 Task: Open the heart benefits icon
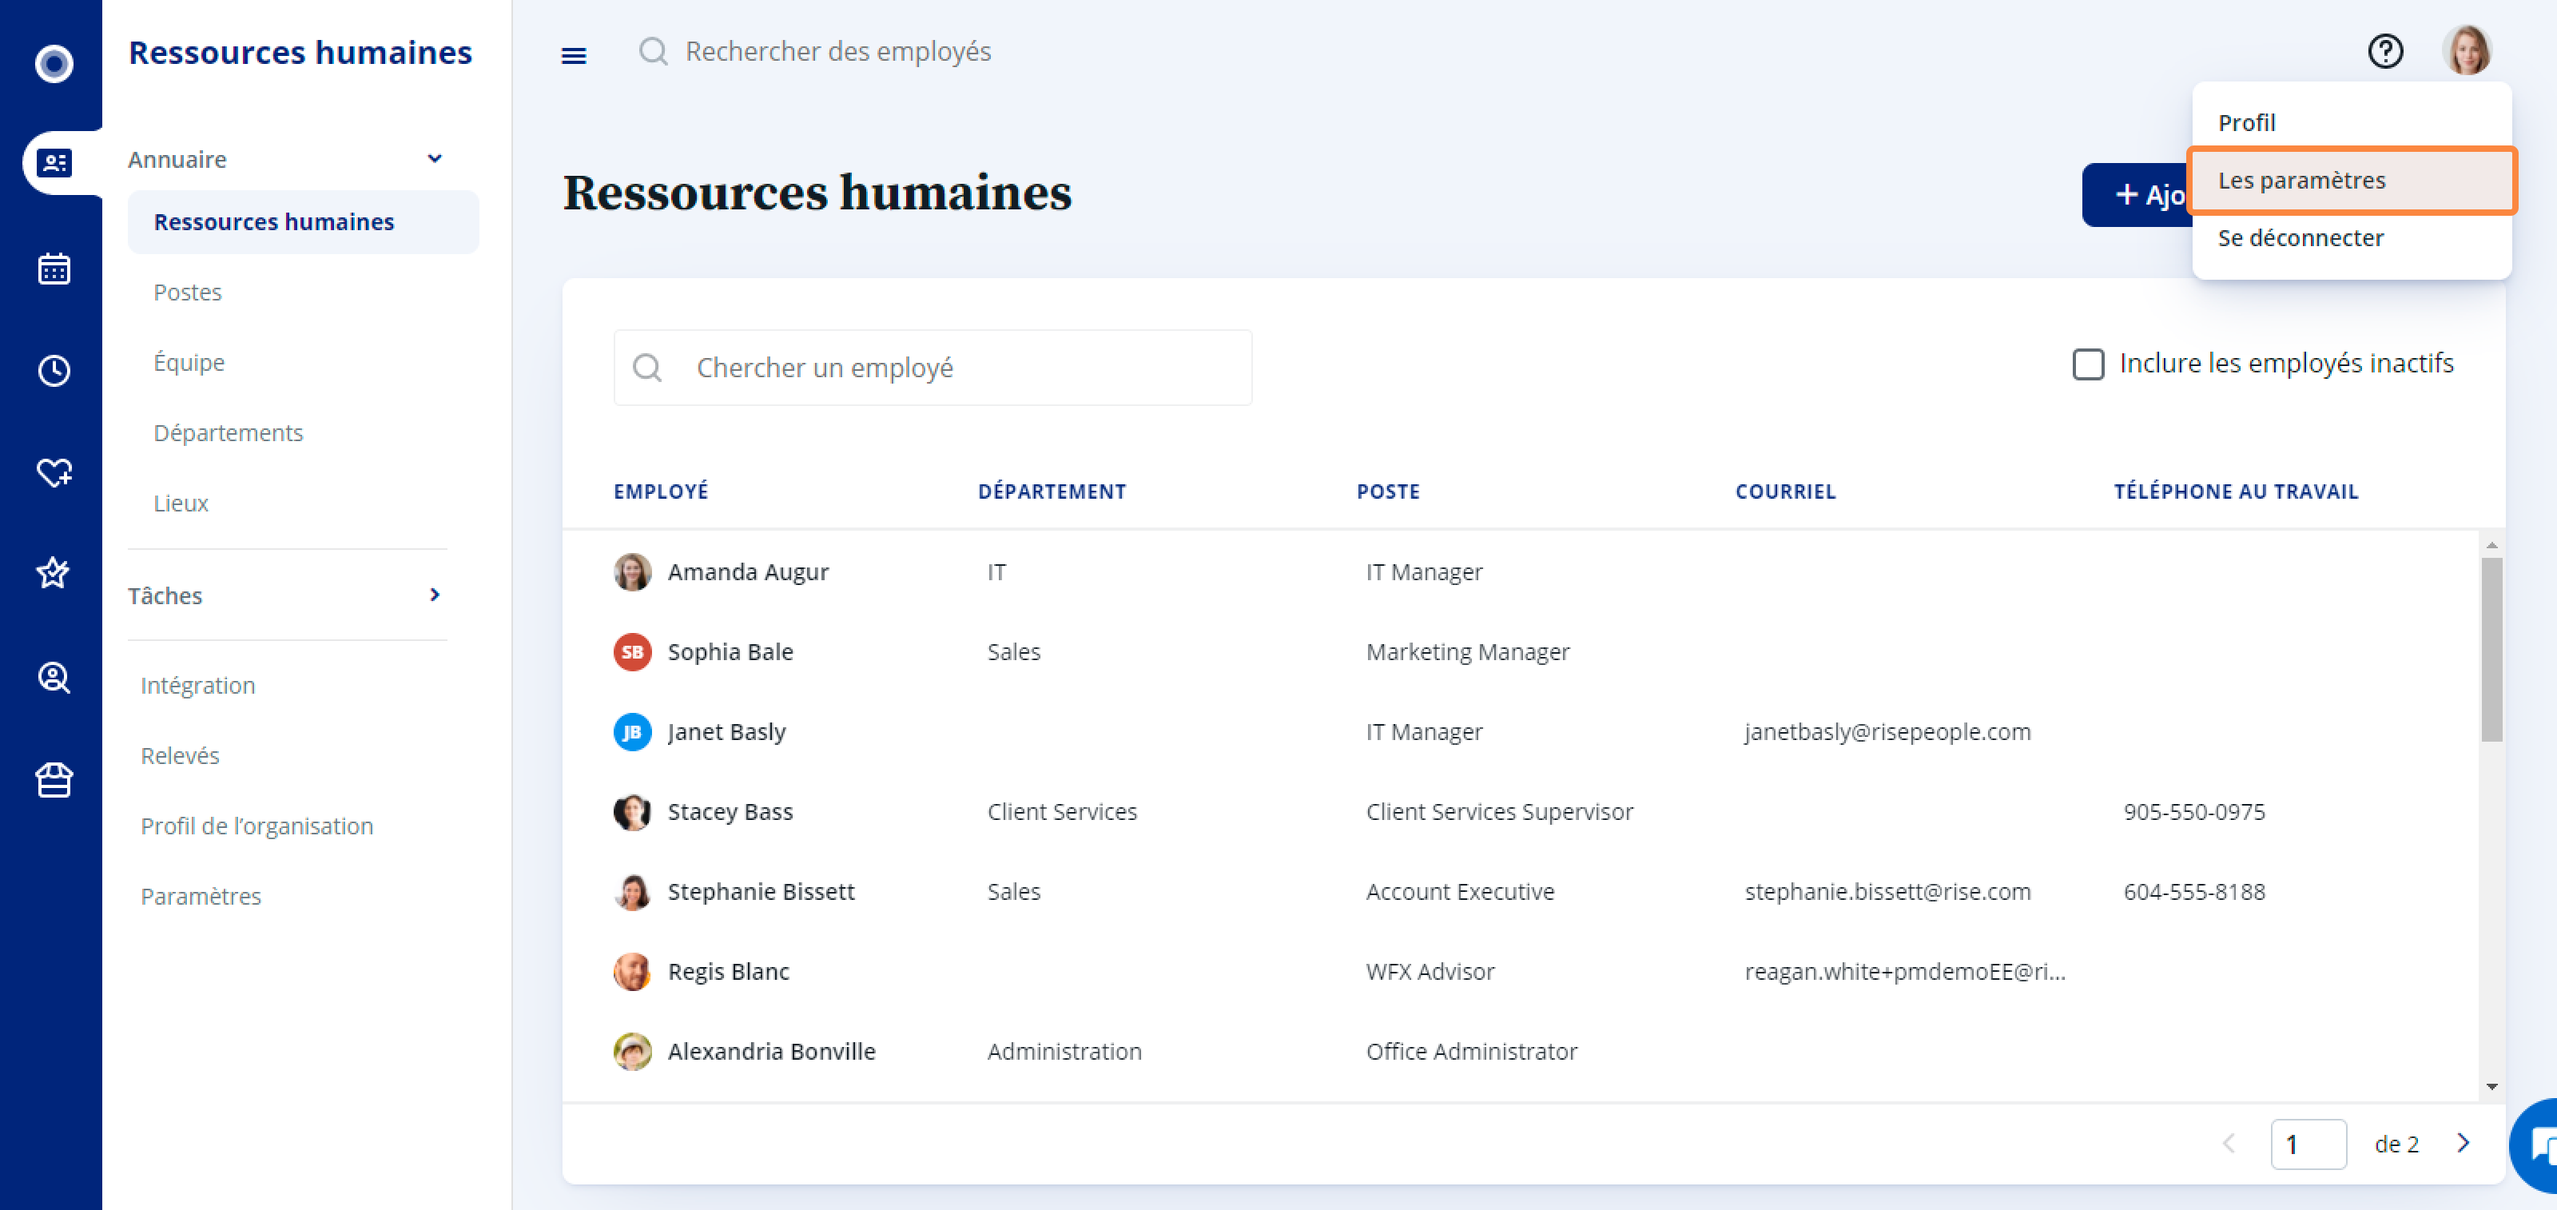pyautogui.click(x=54, y=472)
